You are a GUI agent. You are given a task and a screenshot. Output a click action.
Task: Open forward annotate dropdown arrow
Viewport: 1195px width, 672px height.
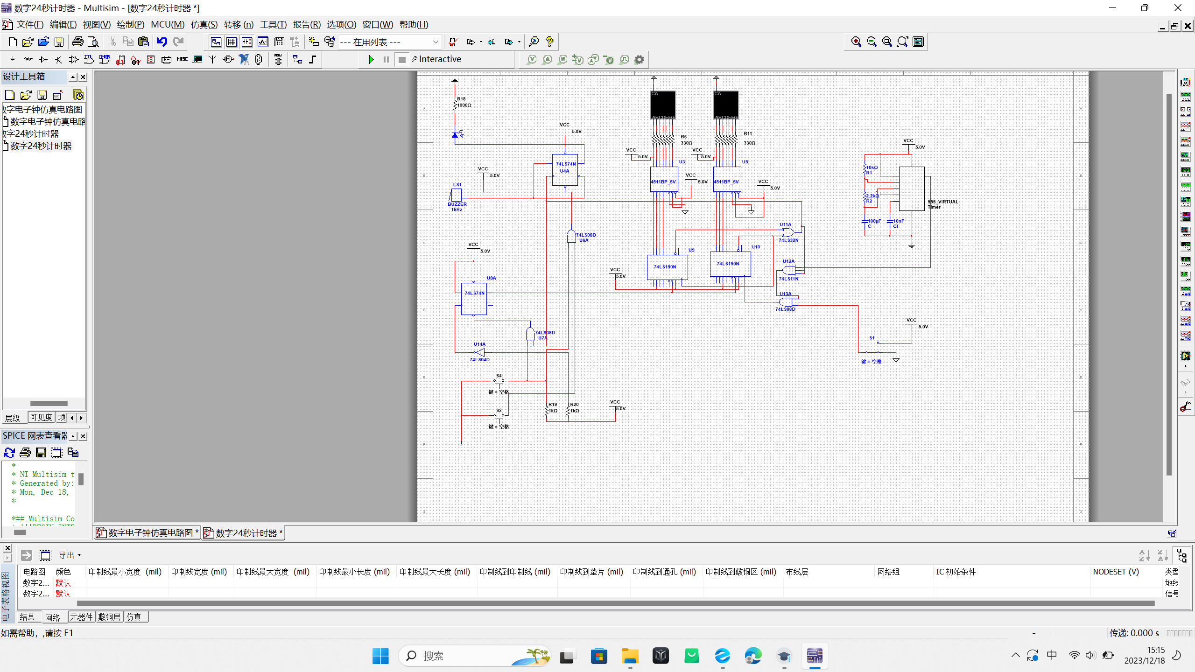tap(519, 42)
